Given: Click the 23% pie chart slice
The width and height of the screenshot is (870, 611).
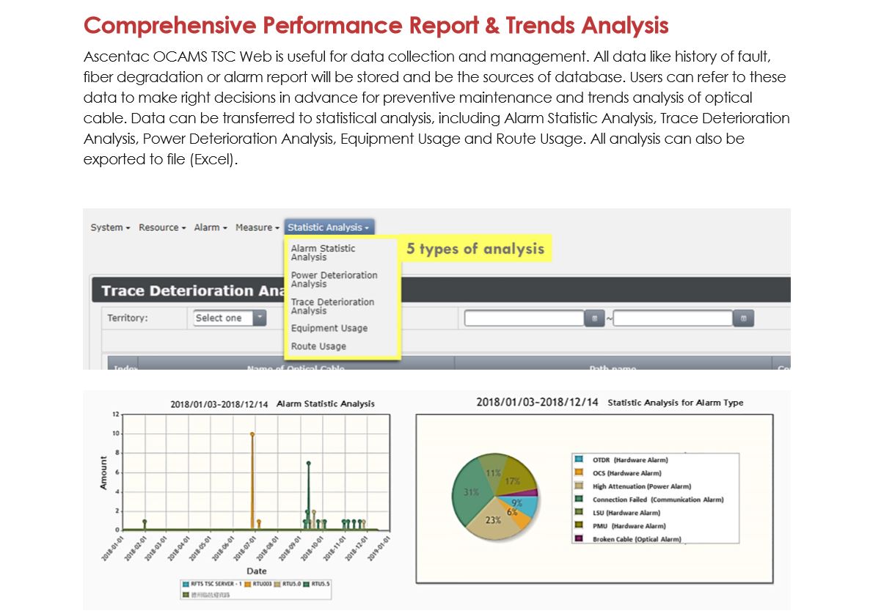Looking at the screenshot, I should [493, 519].
